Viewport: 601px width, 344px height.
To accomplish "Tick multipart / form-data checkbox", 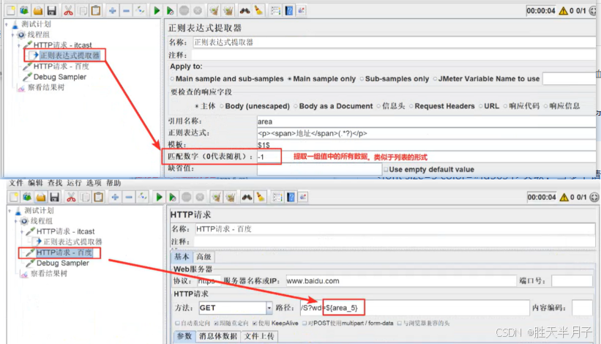I will (x=305, y=324).
